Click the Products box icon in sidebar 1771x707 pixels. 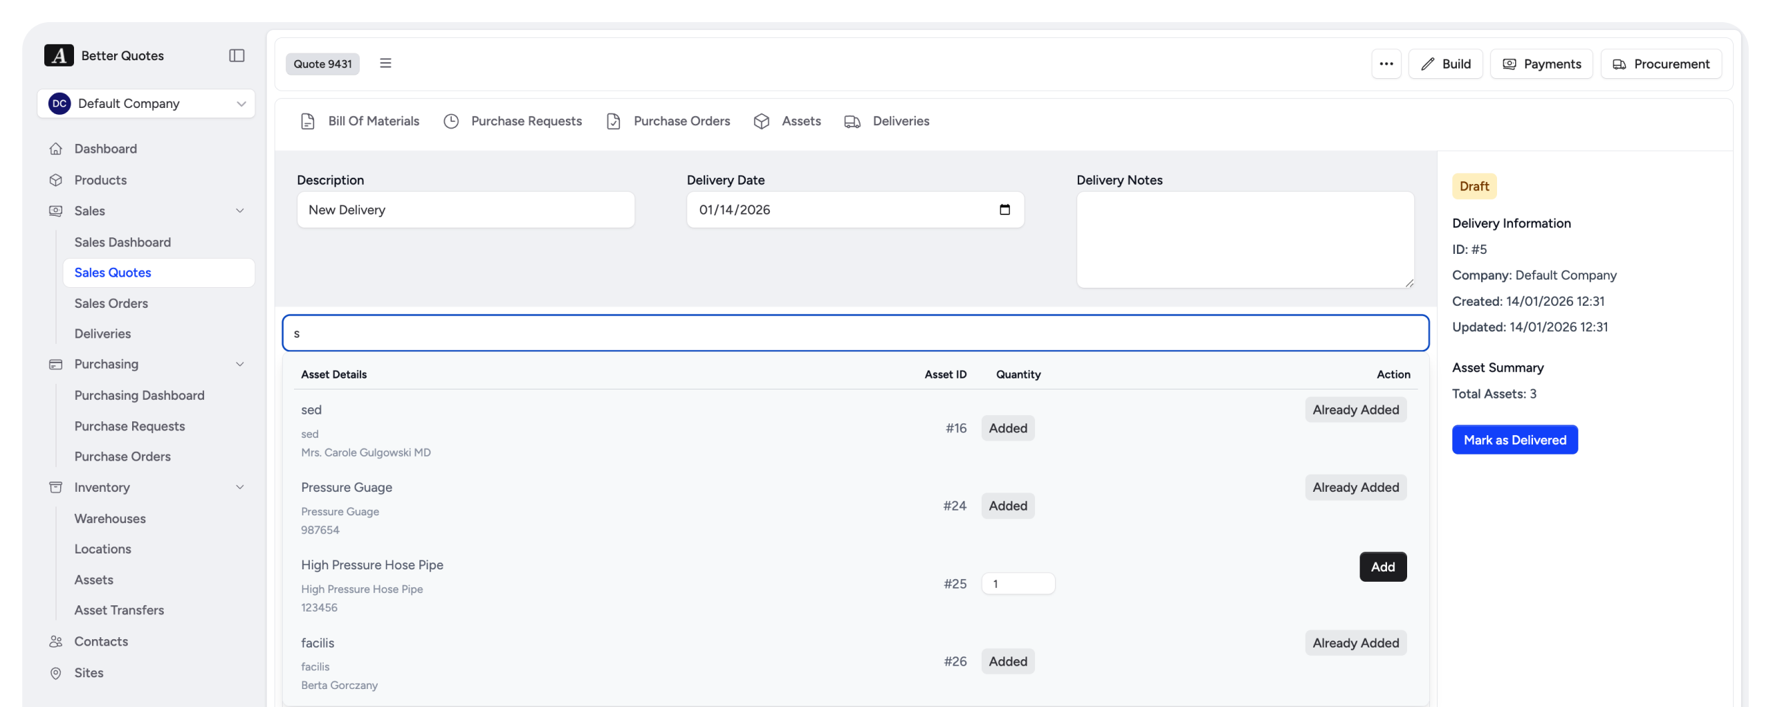click(x=56, y=180)
